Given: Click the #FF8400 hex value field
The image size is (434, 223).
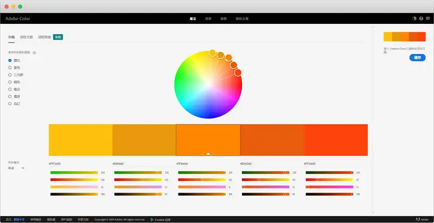Looking at the screenshot, I should [x=182, y=163].
